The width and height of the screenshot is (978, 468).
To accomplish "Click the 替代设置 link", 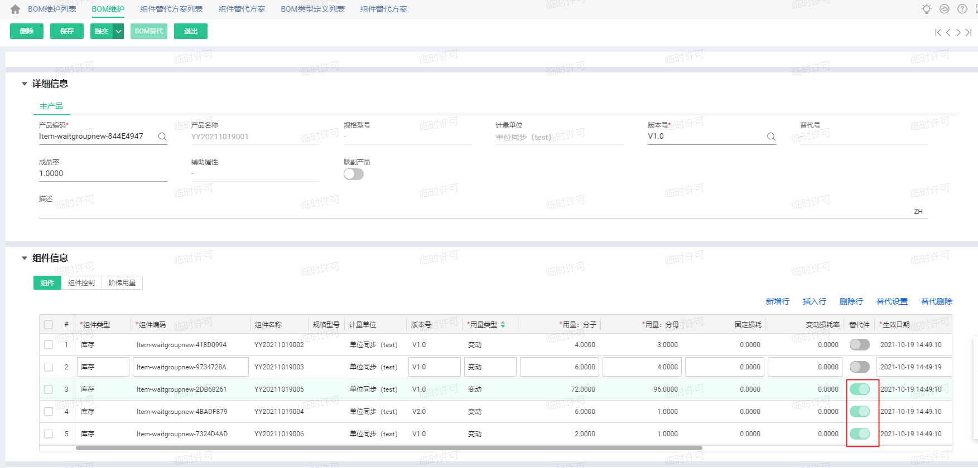I will pos(892,301).
